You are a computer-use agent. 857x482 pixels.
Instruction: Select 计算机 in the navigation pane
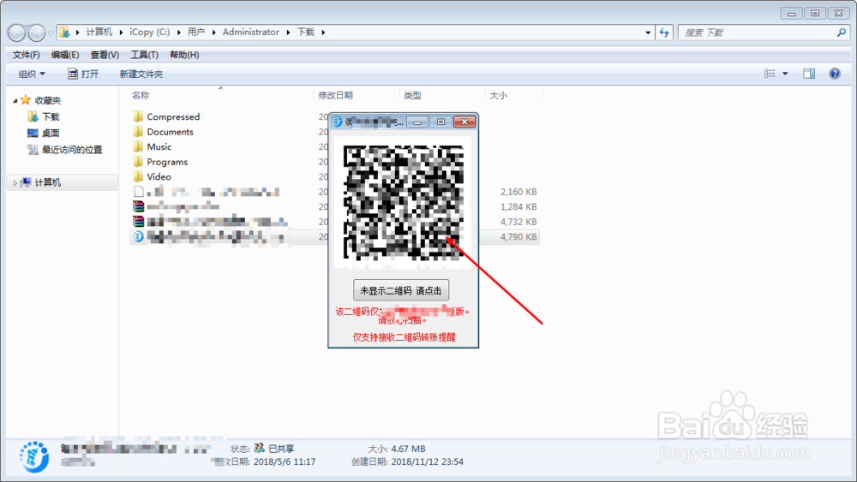47,183
